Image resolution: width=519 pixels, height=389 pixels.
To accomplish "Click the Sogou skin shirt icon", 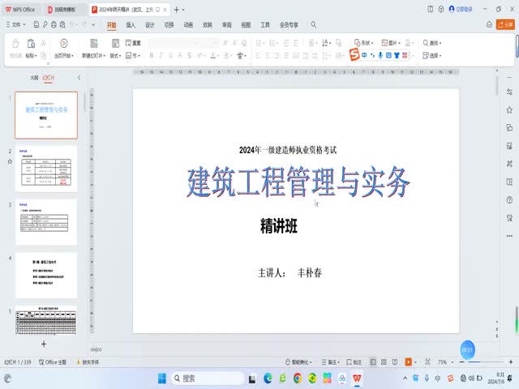I will click(397, 55).
